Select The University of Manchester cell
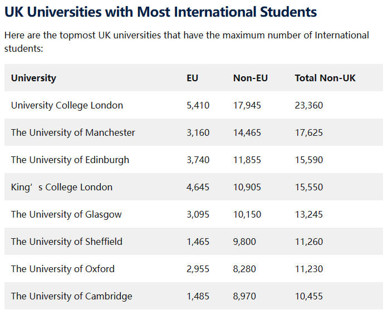 pyautogui.click(x=73, y=132)
